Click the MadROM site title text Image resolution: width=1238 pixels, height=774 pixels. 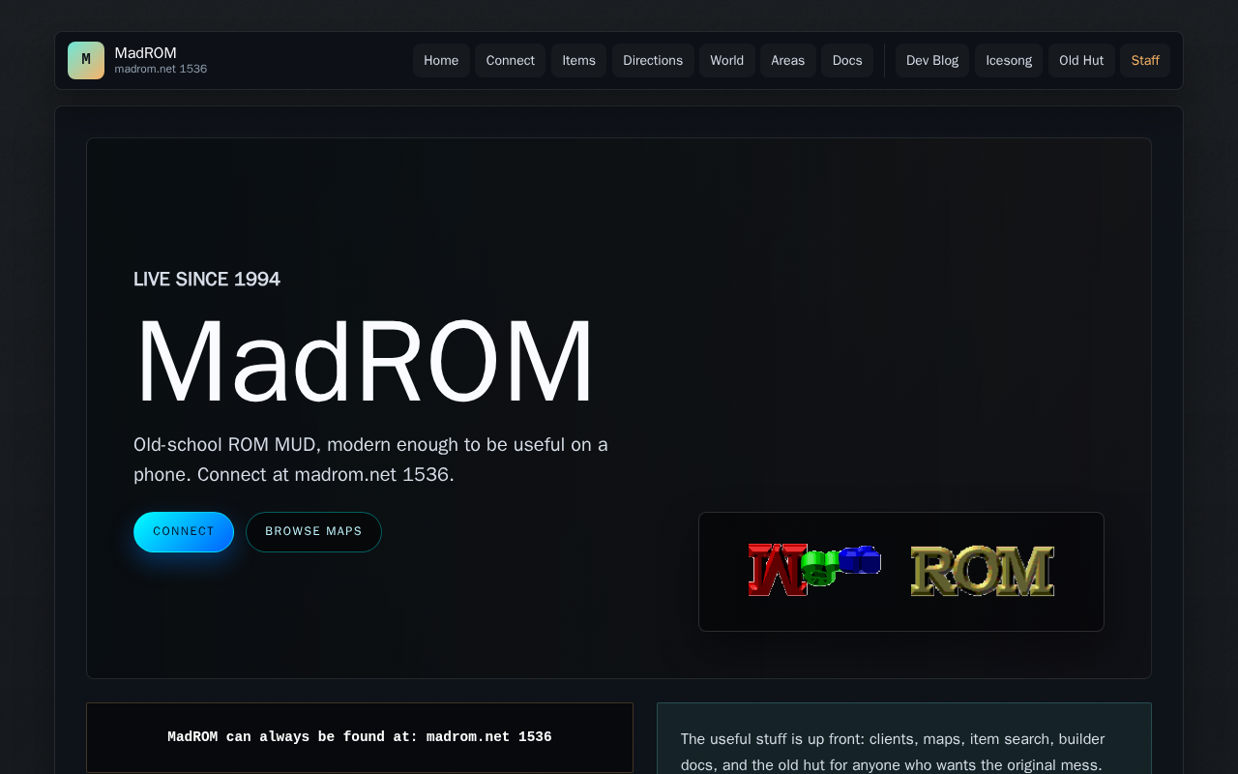click(x=145, y=53)
